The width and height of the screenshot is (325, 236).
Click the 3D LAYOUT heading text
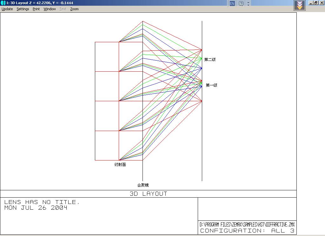149,194
